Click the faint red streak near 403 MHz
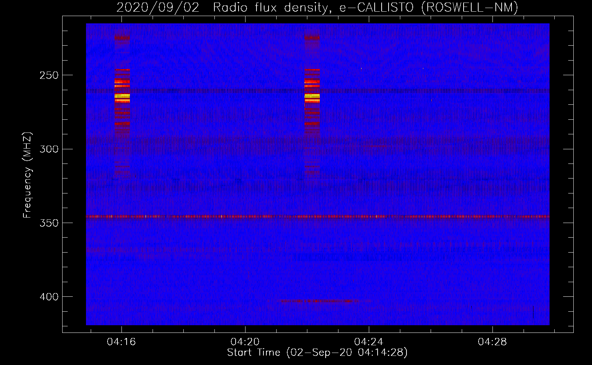The width and height of the screenshot is (592, 365). pyautogui.click(x=326, y=301)
